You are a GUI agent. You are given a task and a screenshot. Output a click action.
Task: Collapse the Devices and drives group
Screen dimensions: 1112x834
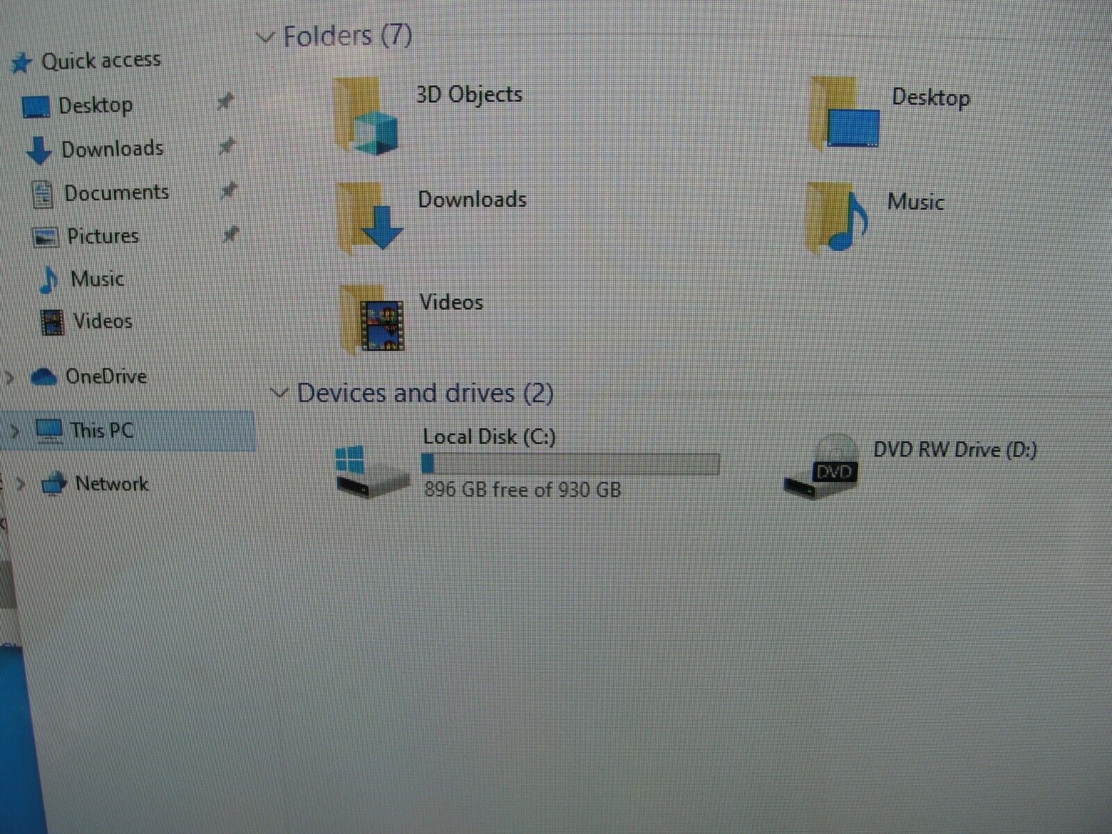[x=279, y=393]
